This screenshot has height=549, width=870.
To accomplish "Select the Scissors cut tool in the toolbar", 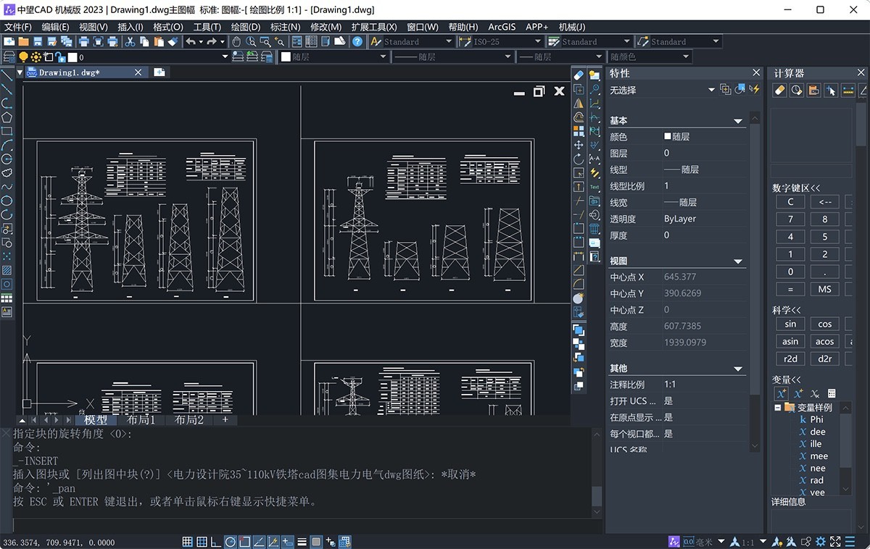I will tap(130, 41).
